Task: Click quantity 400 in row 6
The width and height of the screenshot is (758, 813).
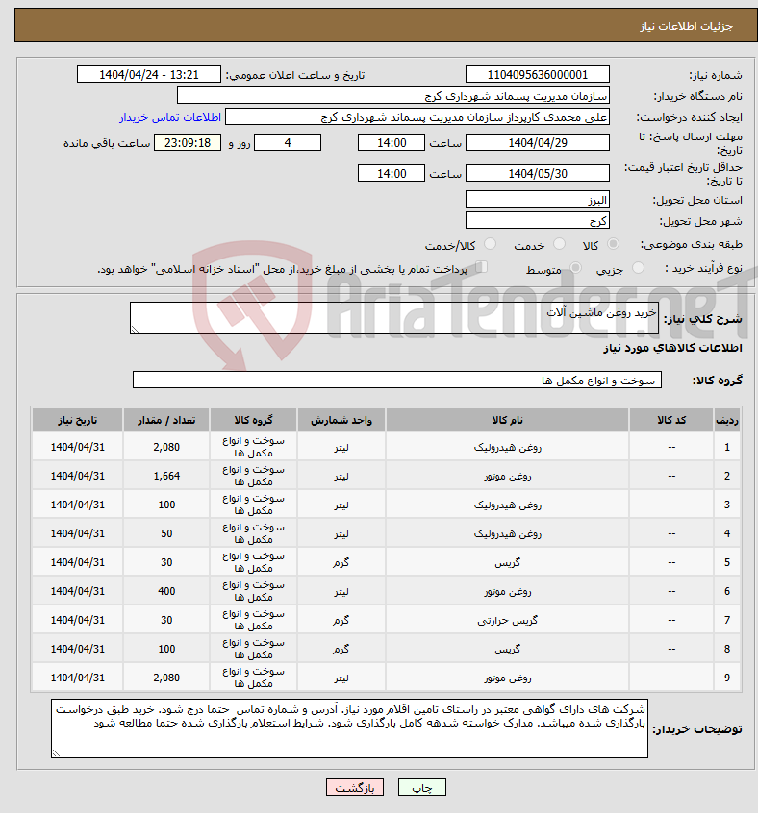Action: (166, 591)
